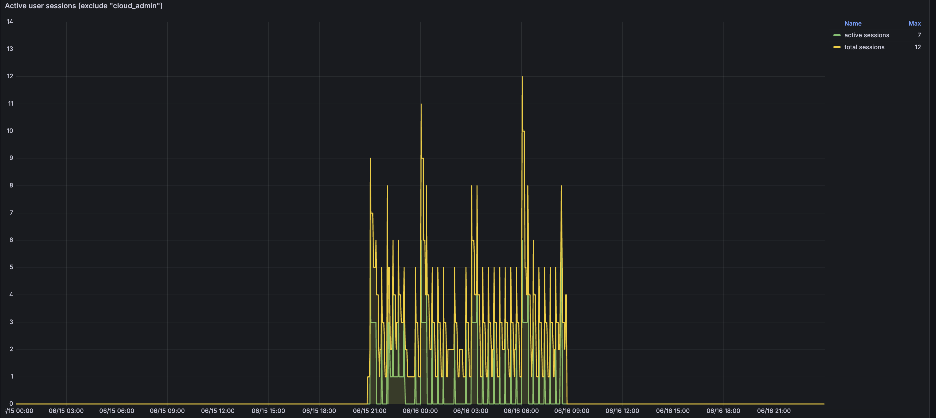
Task: Click the 06/16 06:00 time axis label
Action: (x=521, y=411)
